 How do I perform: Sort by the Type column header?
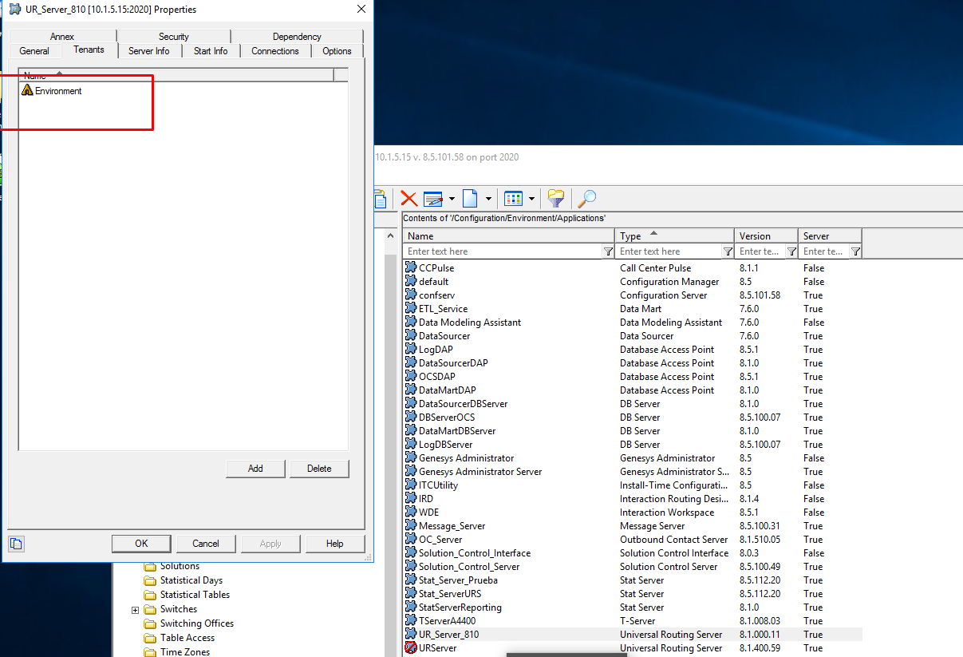[x=675, y=235]
